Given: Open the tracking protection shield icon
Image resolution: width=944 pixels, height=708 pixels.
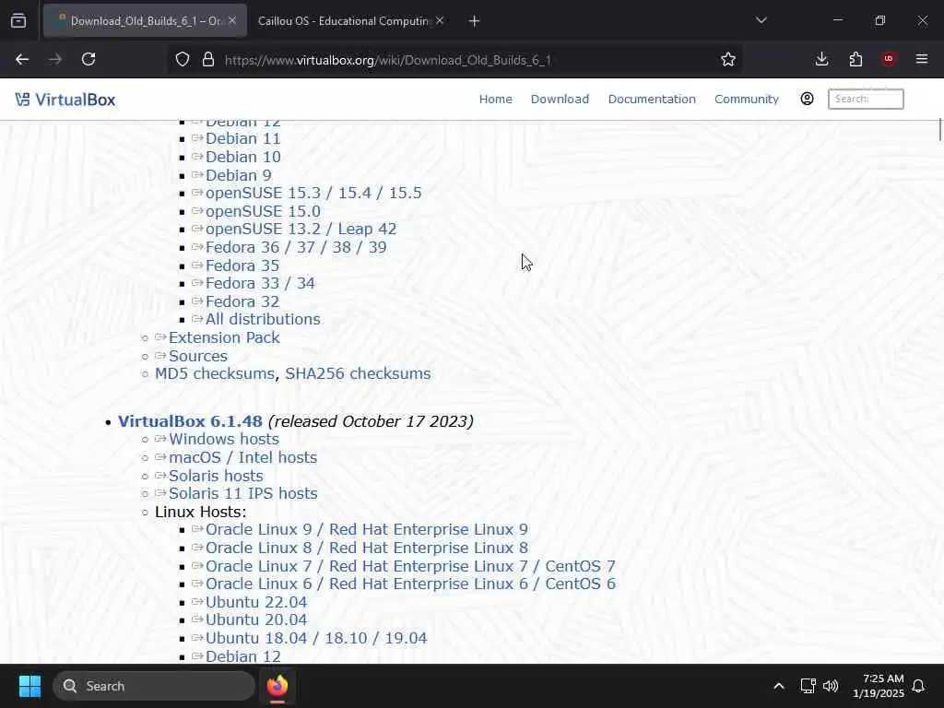Looking at the screenshot, I should coord(183,59).
